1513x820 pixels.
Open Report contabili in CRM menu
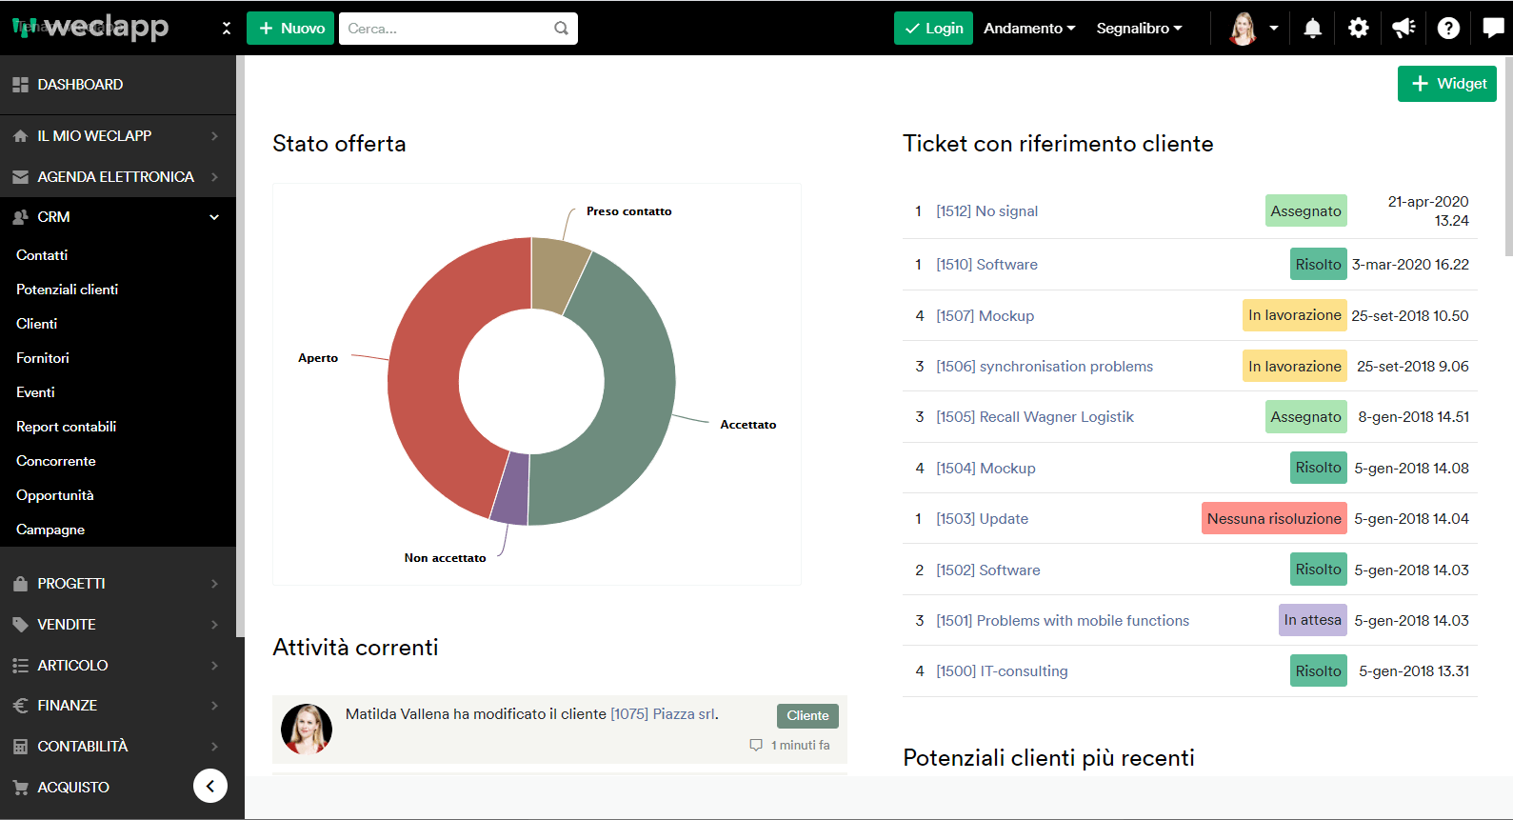[66, 427]
